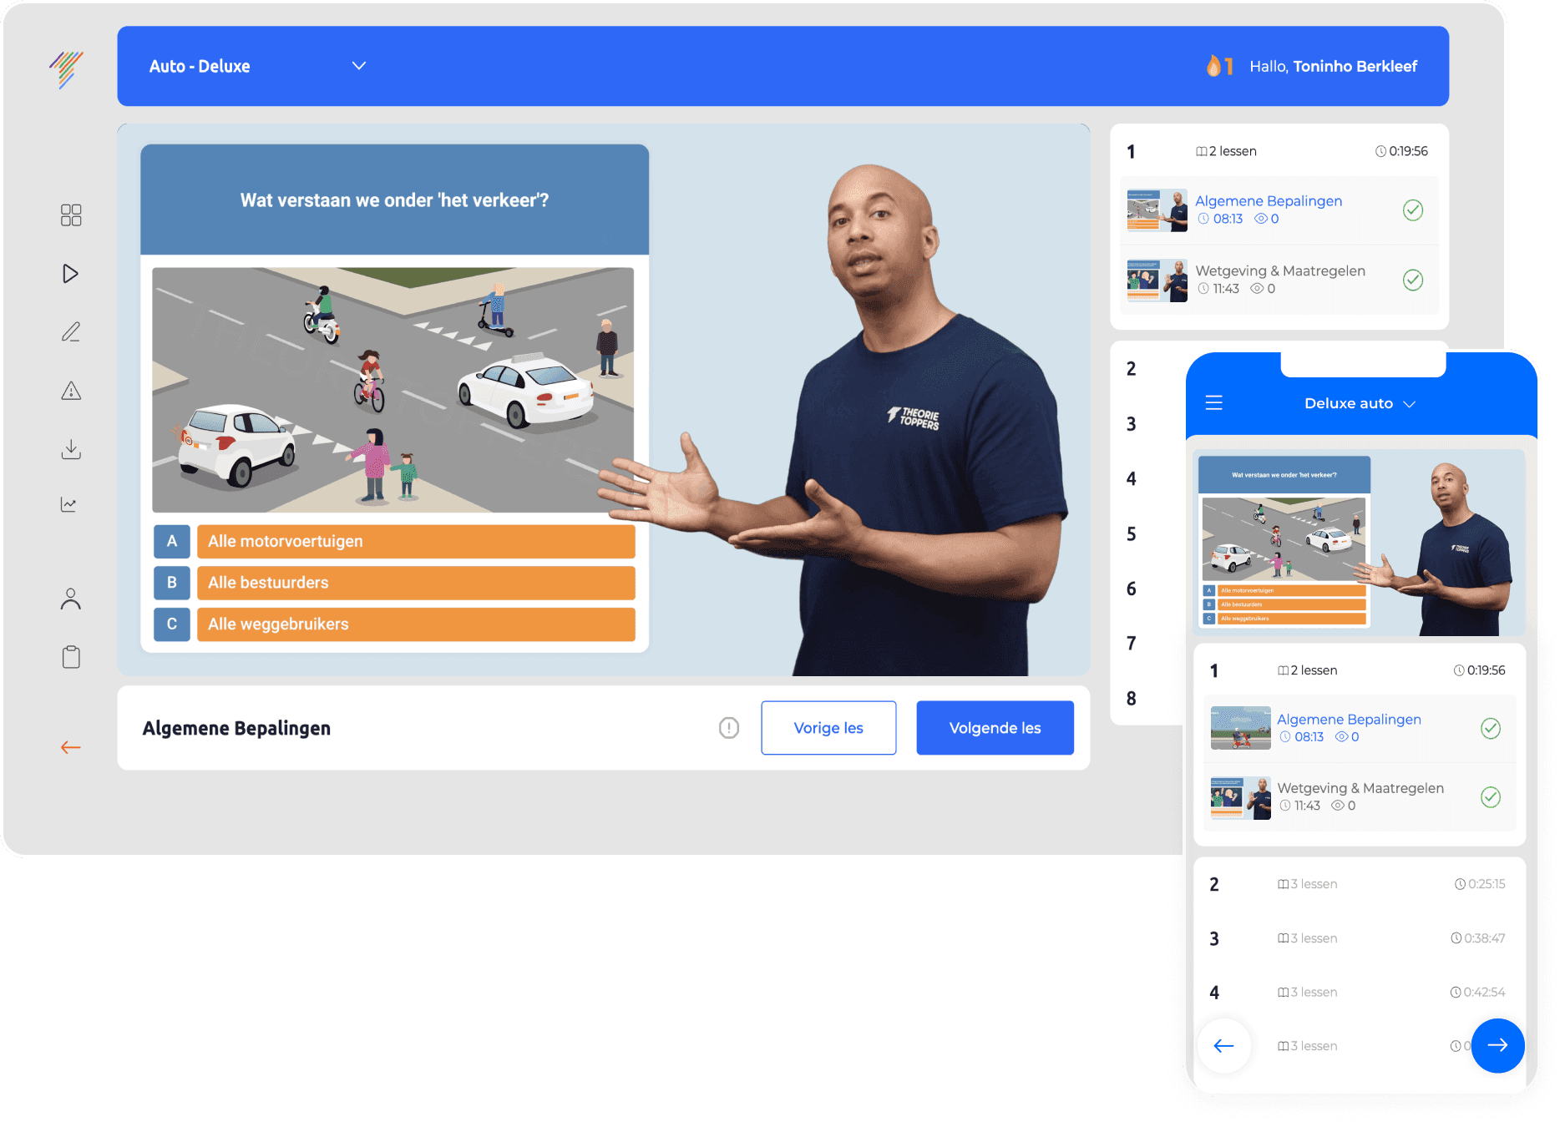Open the warning triangle hazard icon
Image resolution: width=1565 pixels, height=1127 pixels.
[71, 391]
